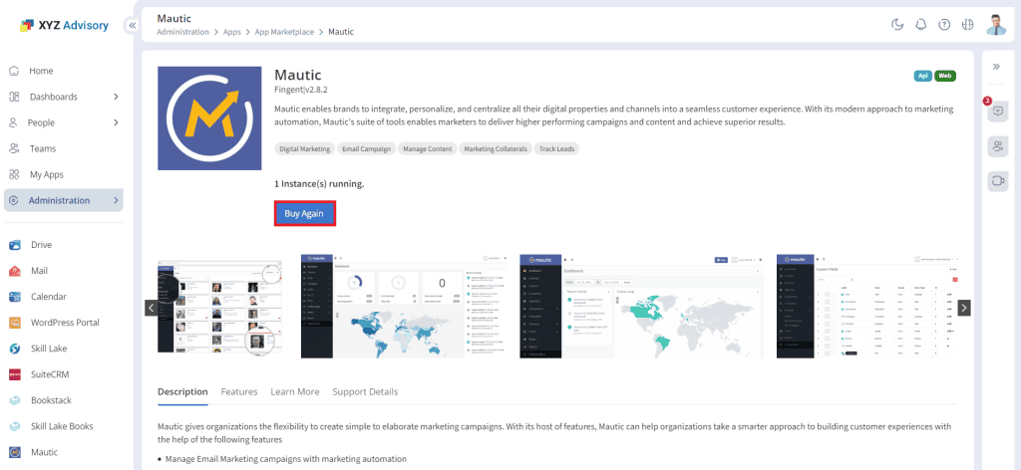The width and height of the screenshot is (1021, 470).
Task: Open the green contact map dashboard thumbnail
Action: pyautogui.click(x=641, y=306)
